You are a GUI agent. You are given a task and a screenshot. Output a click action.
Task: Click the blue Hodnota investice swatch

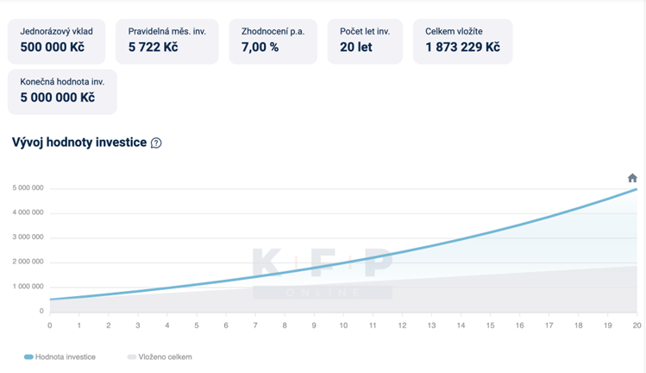click(28, 357)
